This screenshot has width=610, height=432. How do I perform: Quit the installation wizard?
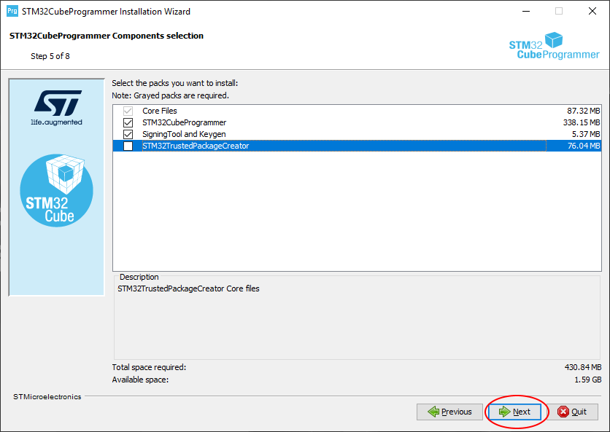click(572, 412)
